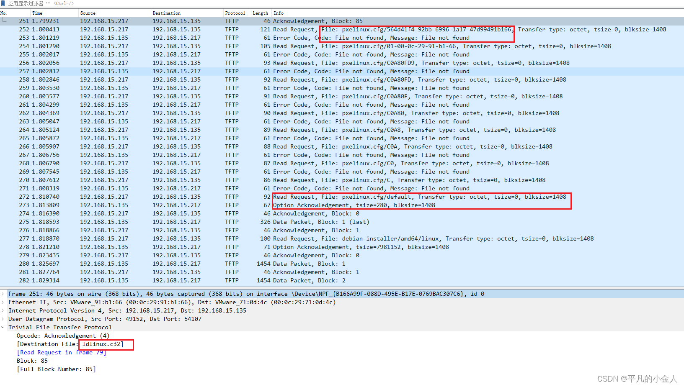
Task: Select packet 253 File not found error
Action: (342, 38)
